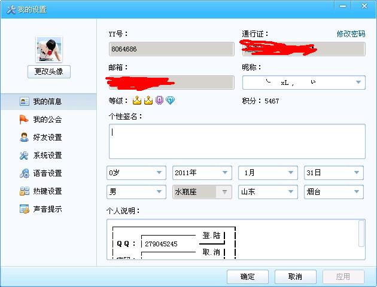The height and width of the screenshot is (287, 377).
Task: Expand the 昵称 nickname combo box arrow
Action: [358, 83]
